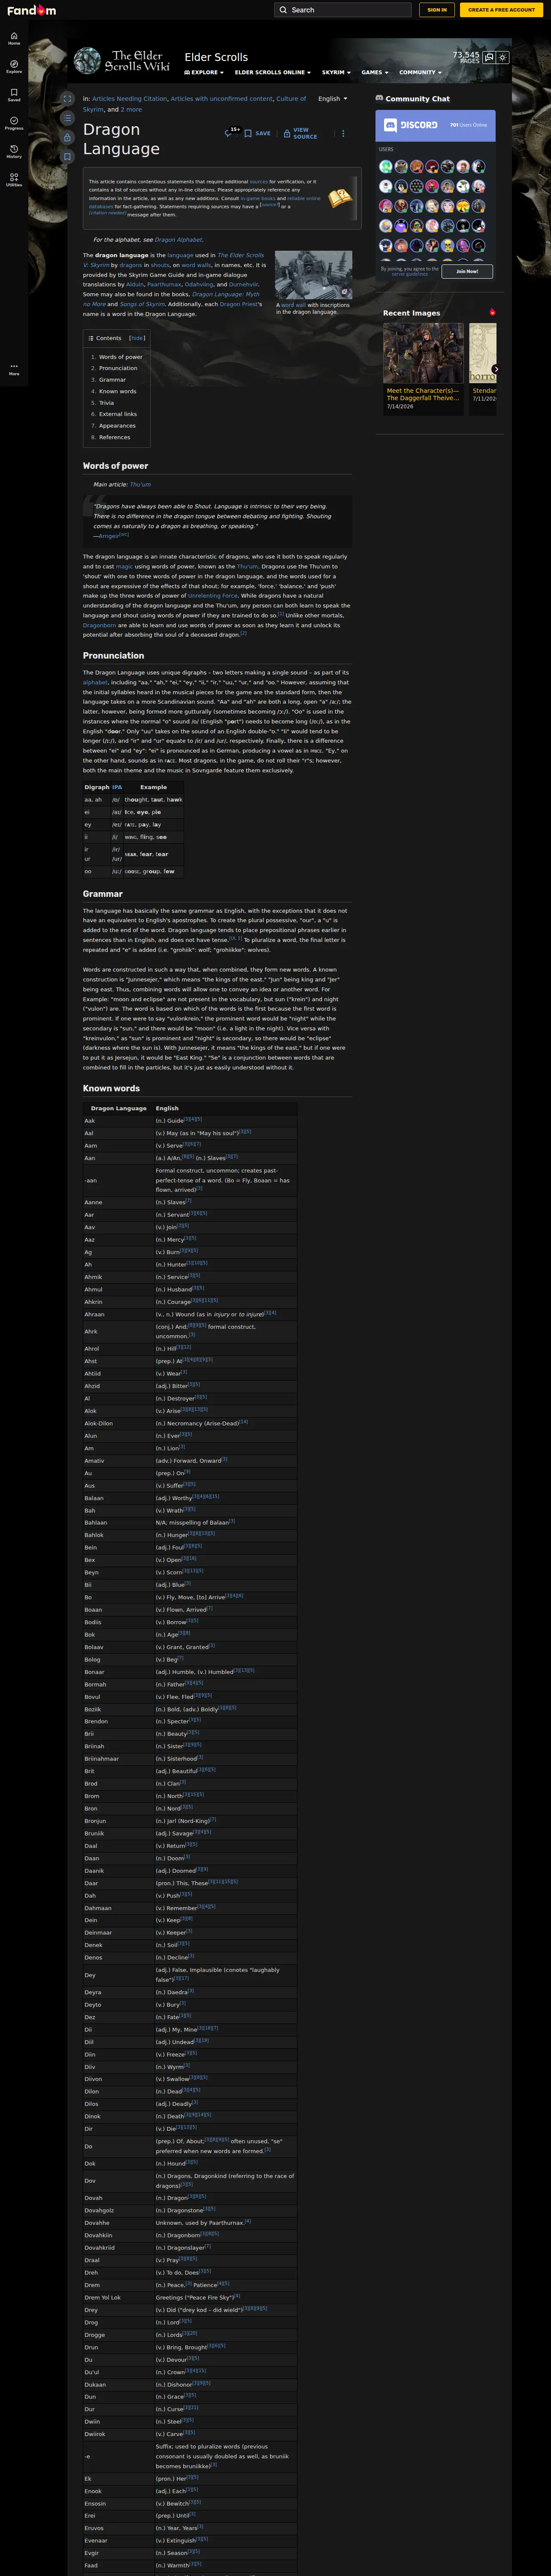Click the fullscreen expand page-tool icon
Viewport: 551px width, 2576px height.
pos(67,99)
